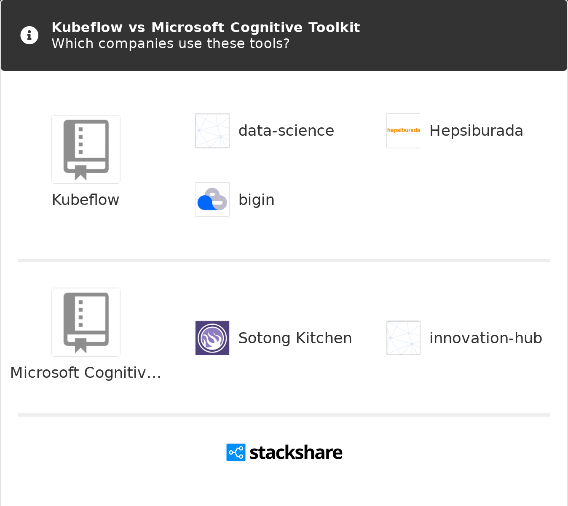Visit the Sotong Kitchen company name
Screen dimensions: 568x506
point(295,338)
